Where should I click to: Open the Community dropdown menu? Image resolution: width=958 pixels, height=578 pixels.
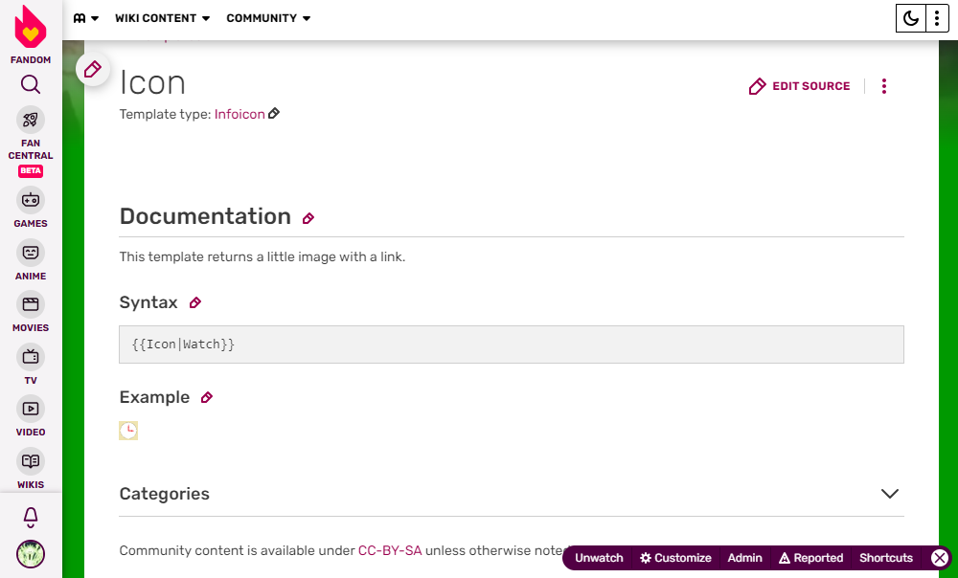[x=268, y=18]
